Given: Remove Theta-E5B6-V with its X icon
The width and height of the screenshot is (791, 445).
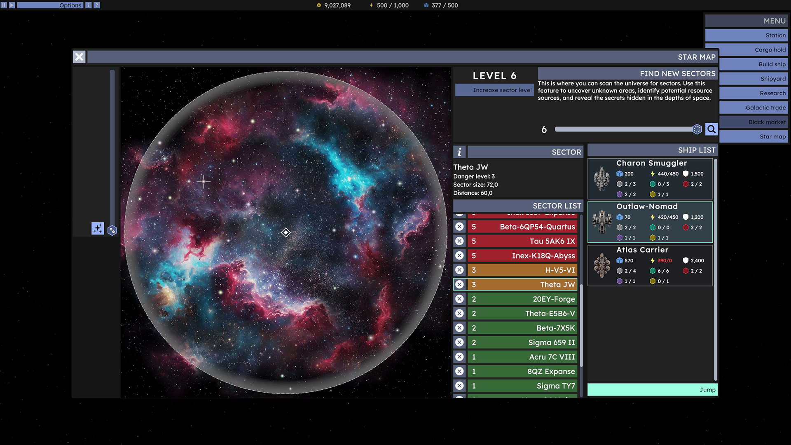Looking at the screenshot, I should click(x=459, y=313).
